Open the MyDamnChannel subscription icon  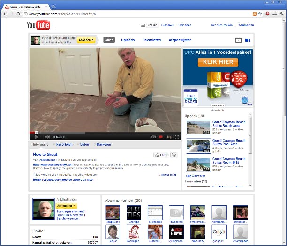click(x=176, y=232)
